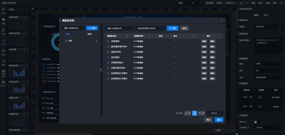Select the 指标TOPN radio button
This screenshot has width=285, height=135.
click(108, 52)
